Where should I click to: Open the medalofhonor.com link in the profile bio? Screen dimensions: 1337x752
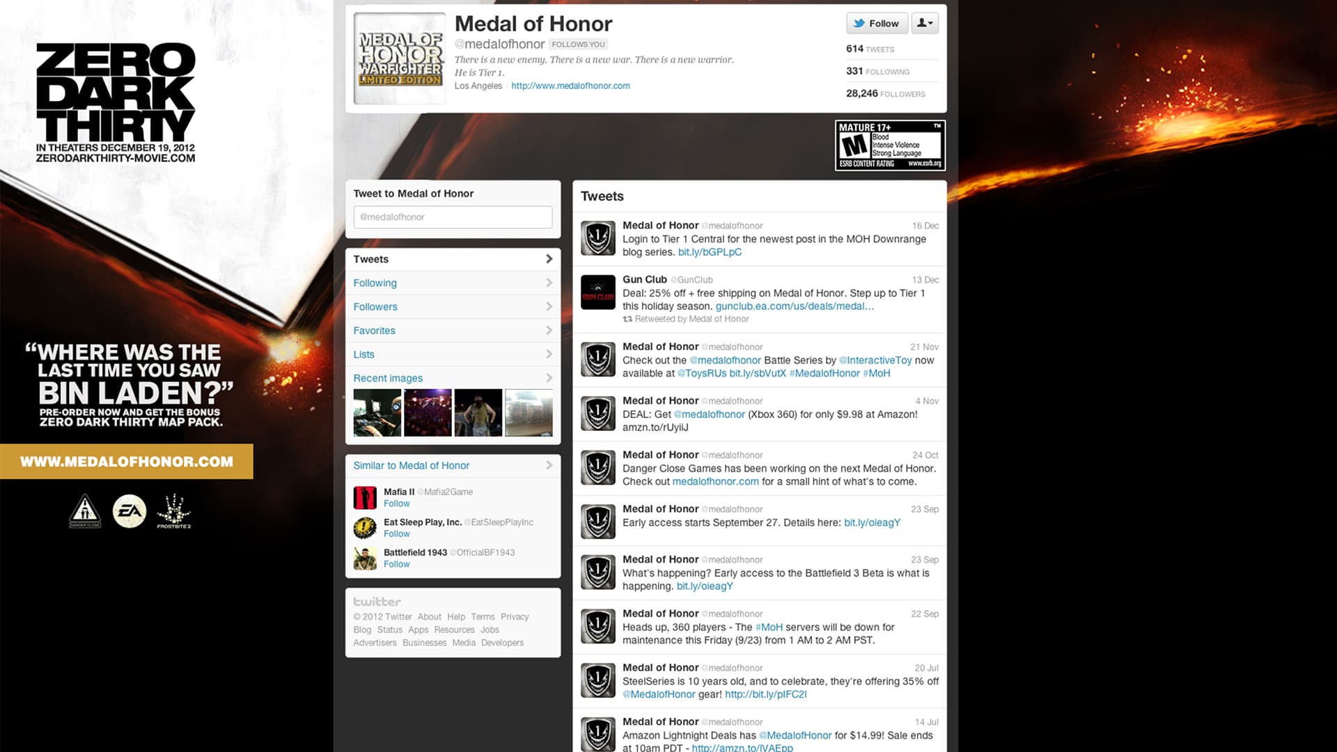tap(570, 86)
